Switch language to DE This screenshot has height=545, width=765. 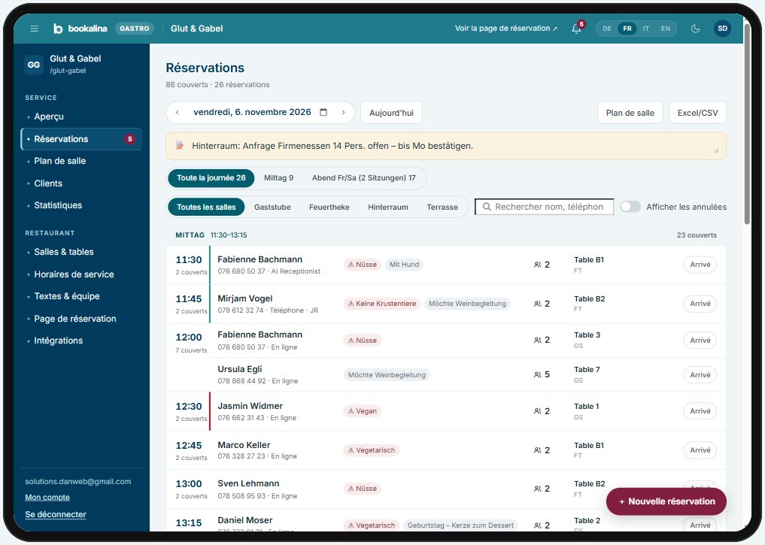(x=607, y=29)
